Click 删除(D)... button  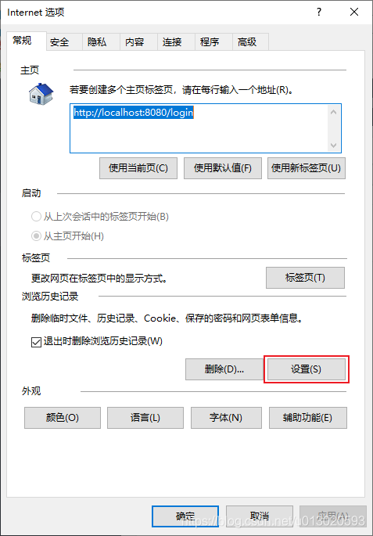pyautogui.click(x=224, y=369)
